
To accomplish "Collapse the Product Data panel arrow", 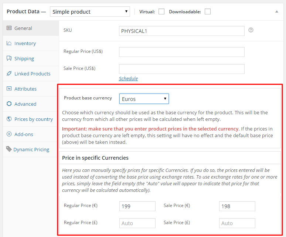I will [276, 11].
